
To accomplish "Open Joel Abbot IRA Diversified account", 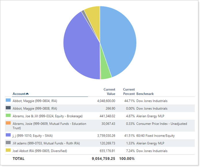I will click(40, 151).
